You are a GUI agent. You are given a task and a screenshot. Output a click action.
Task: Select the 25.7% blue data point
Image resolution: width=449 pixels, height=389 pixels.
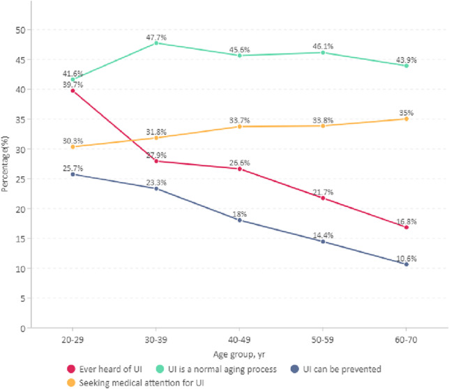pyautogui.click(x=73, y=174)
